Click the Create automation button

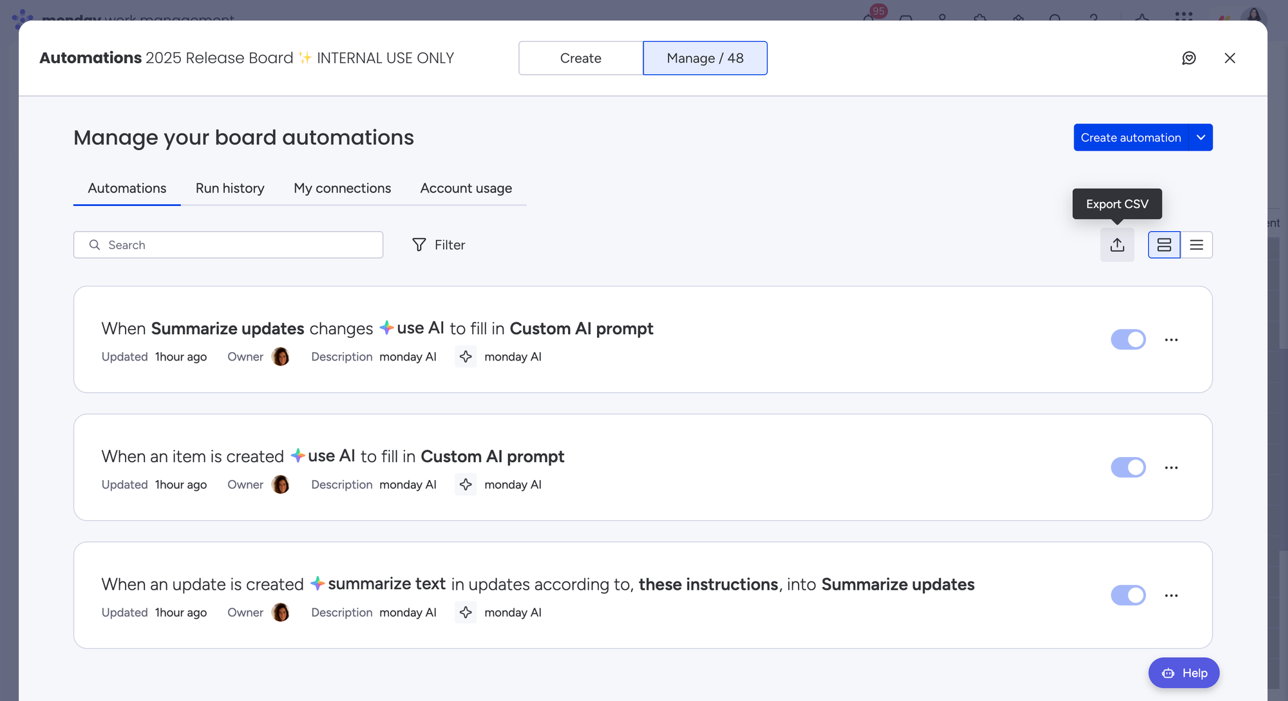click(1130, 137)
